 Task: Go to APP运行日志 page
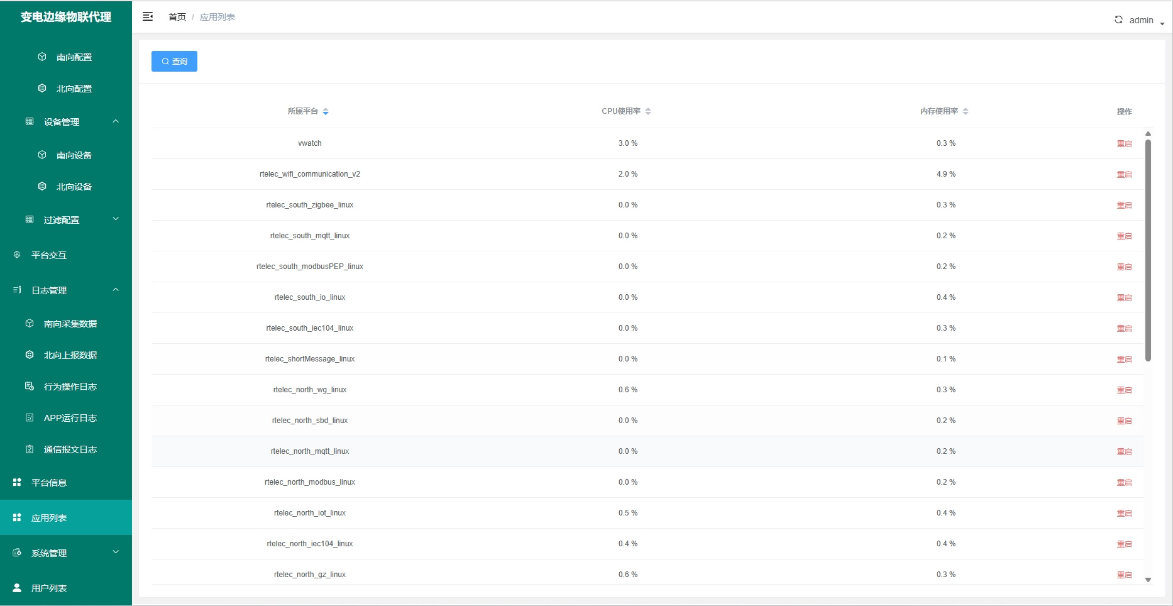[70, 418]
